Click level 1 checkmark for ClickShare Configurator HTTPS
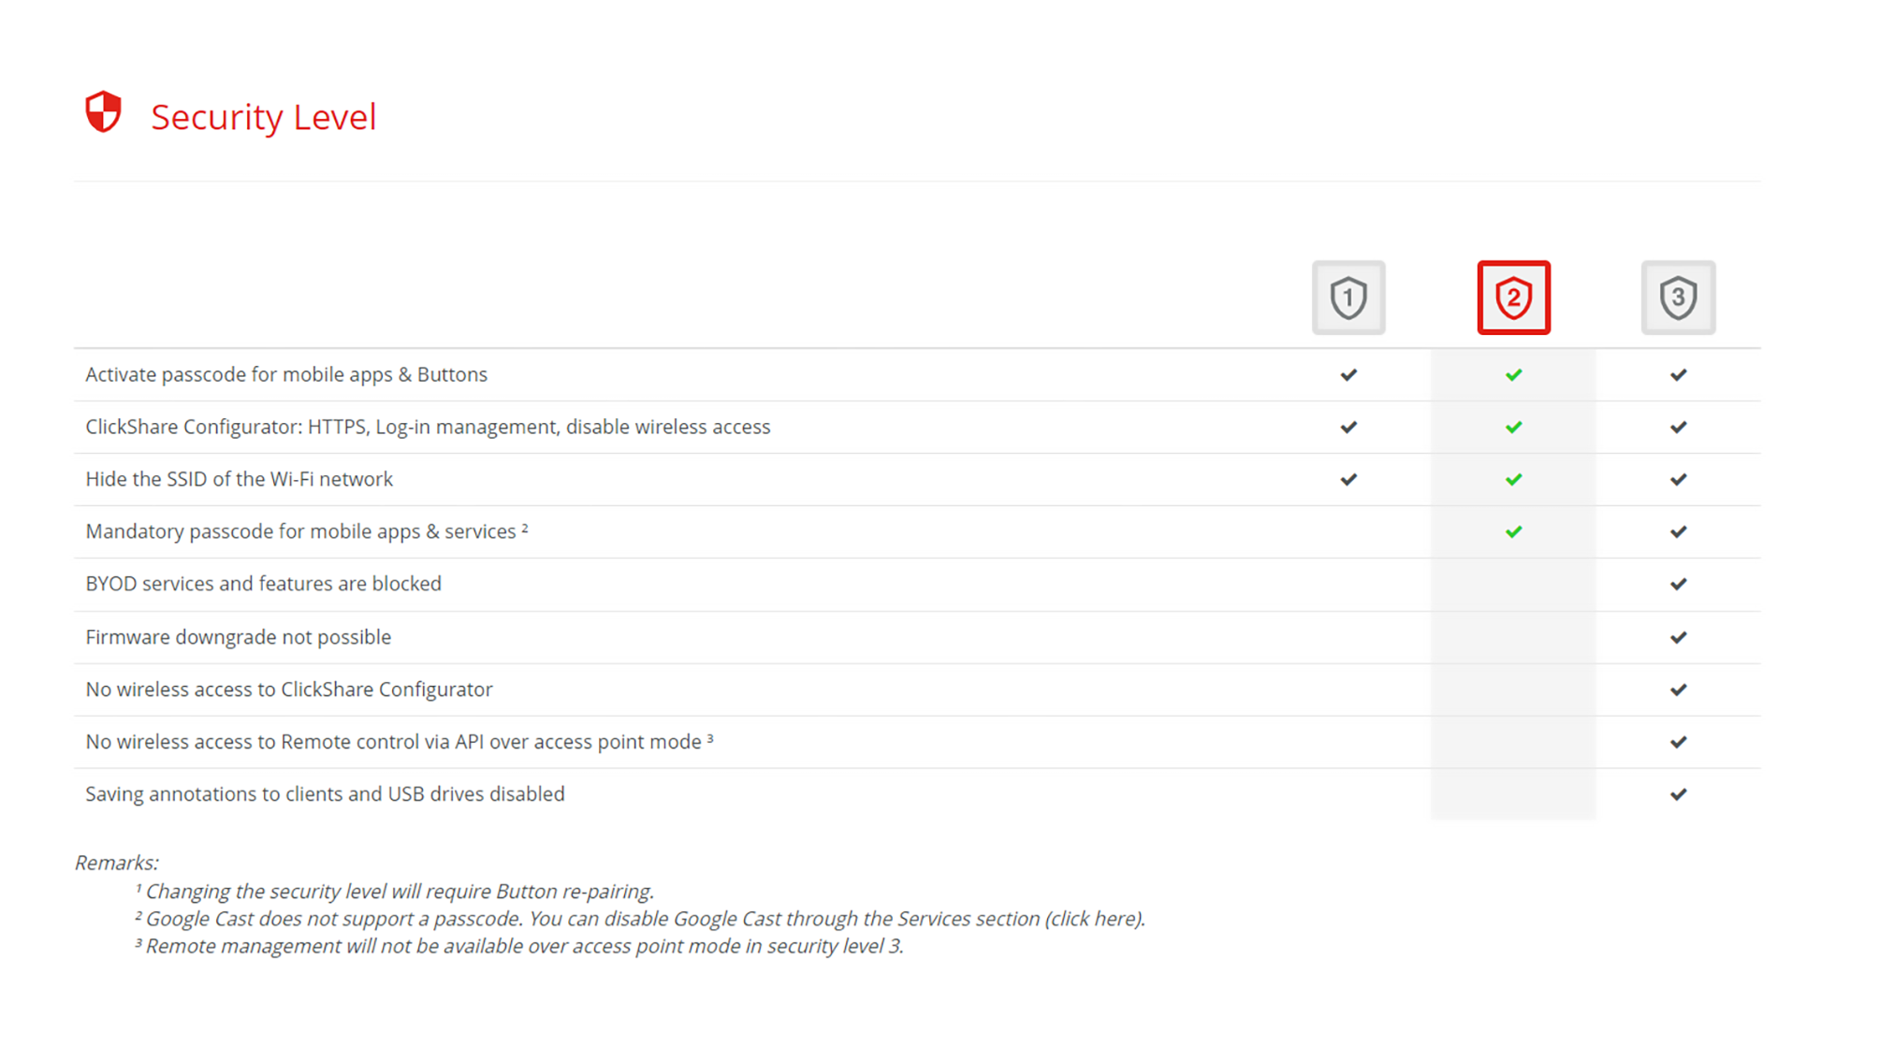The image size is (1879, 1047). [1348, 428]
